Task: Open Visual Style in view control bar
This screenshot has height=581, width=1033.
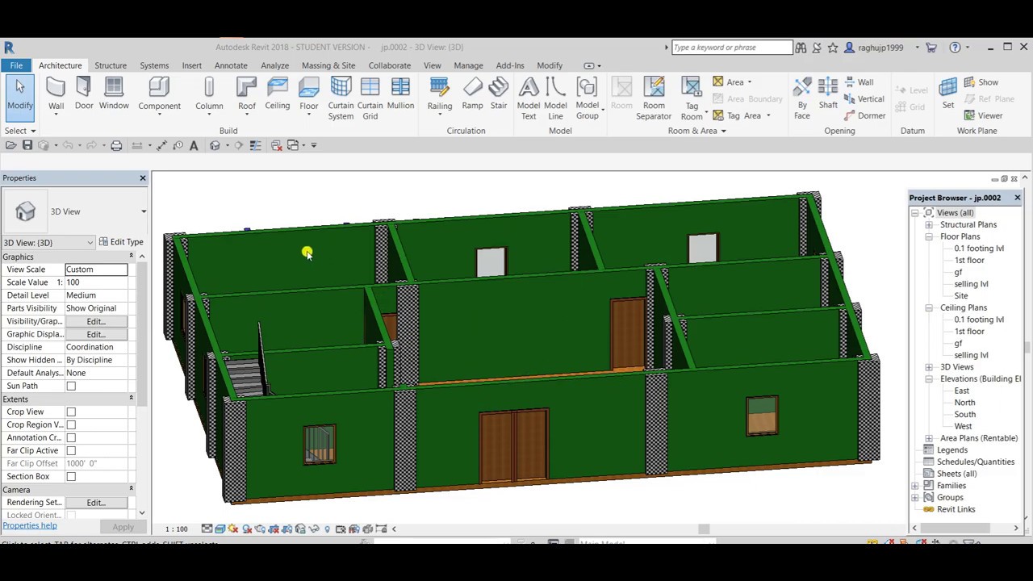Action: pos(220,529)
